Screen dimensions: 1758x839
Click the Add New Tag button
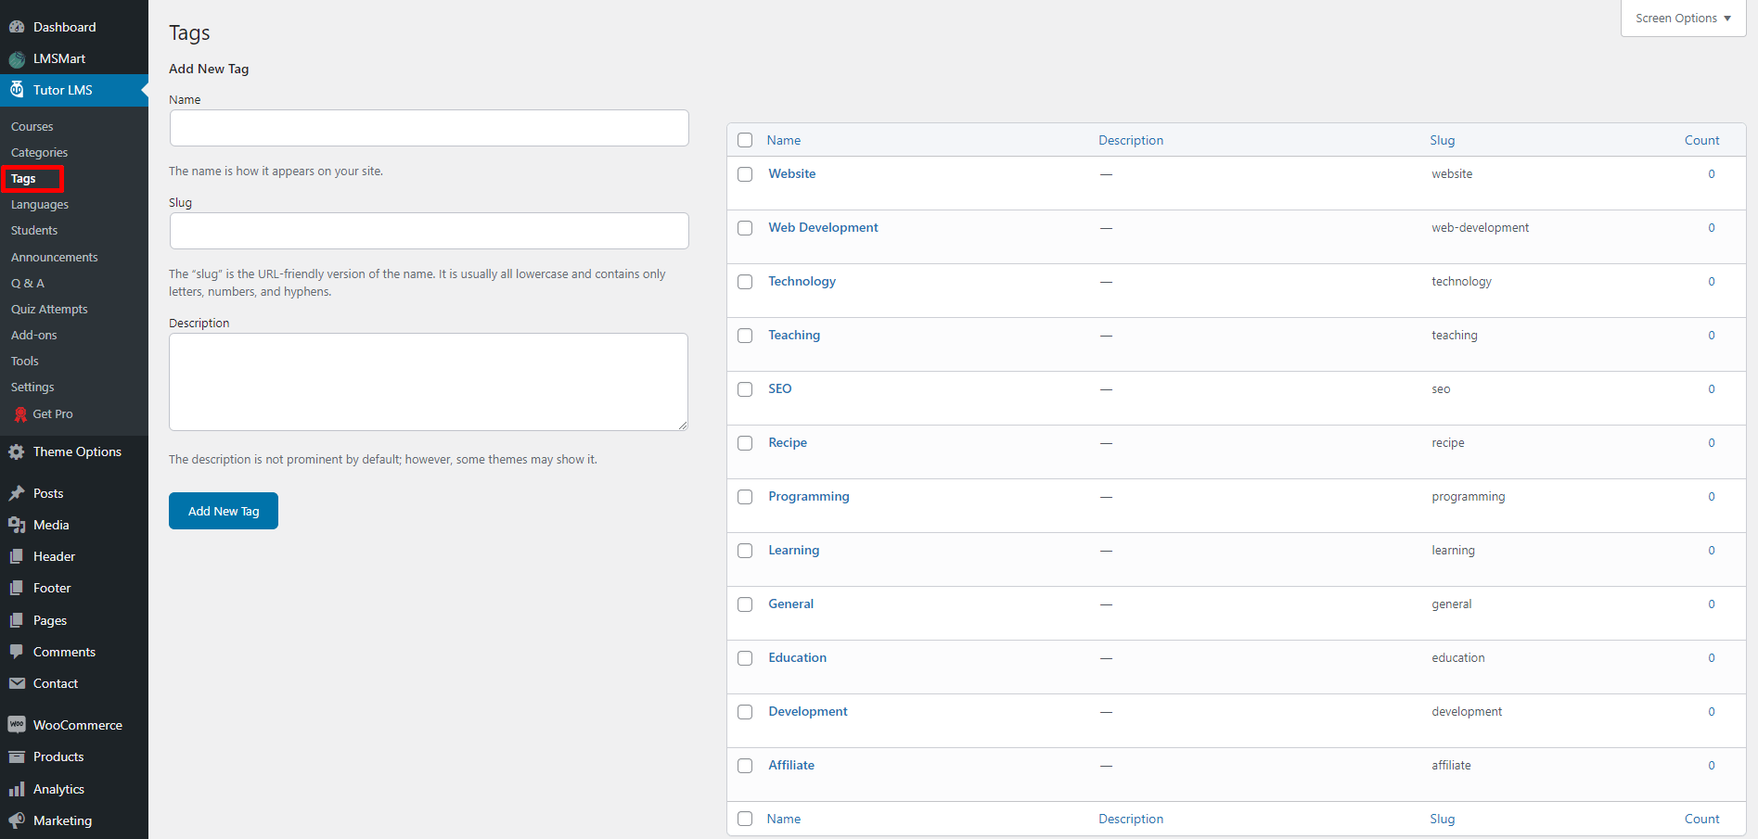coord(224,511)
